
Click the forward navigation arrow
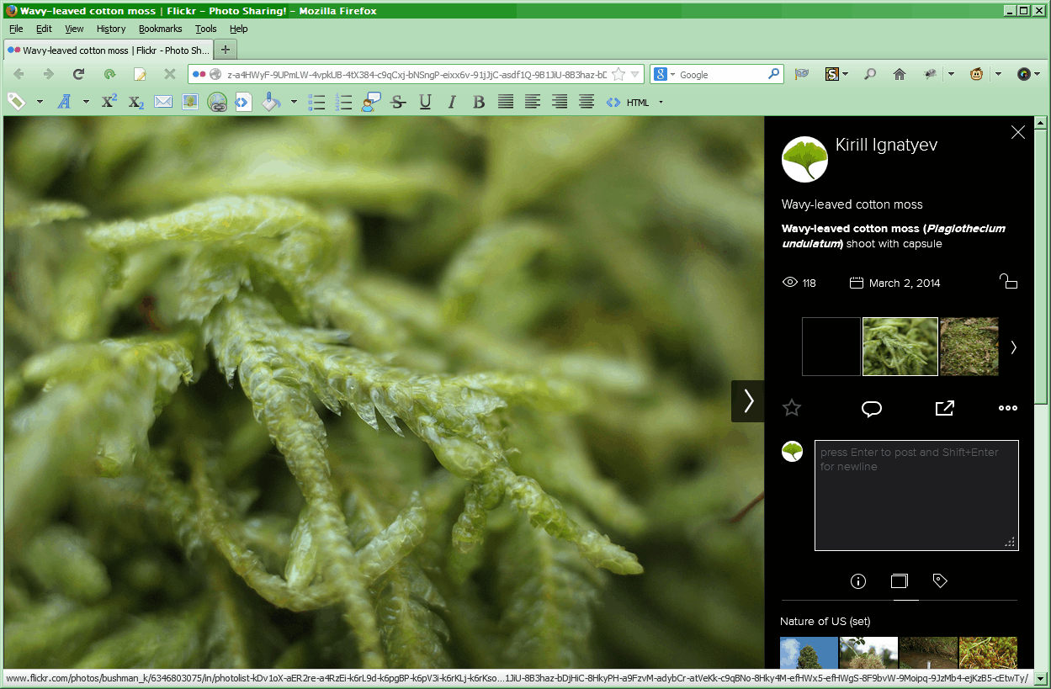click(x=49, y=74)
